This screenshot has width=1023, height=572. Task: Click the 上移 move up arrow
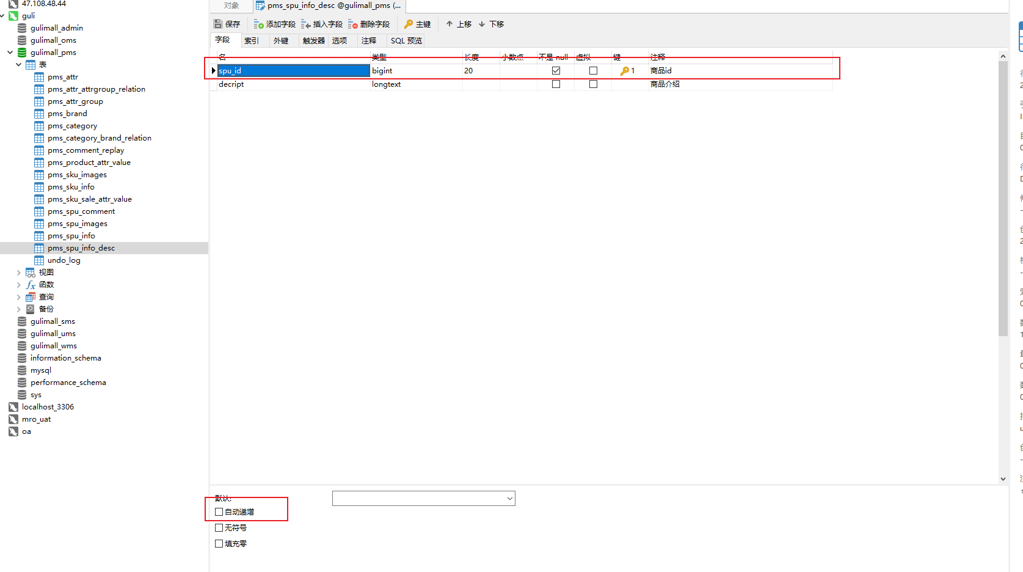coord(450,24)
